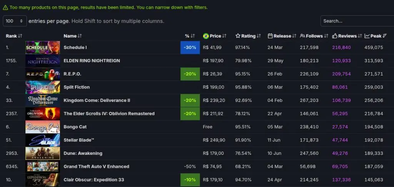Click -10% badge for Clair Obscur
The width and height of the screenshot is (394, 187).
click(190, 180)
